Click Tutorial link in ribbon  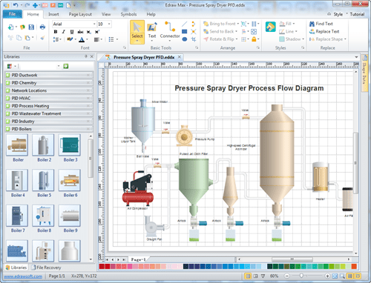[x=357, y=14]
